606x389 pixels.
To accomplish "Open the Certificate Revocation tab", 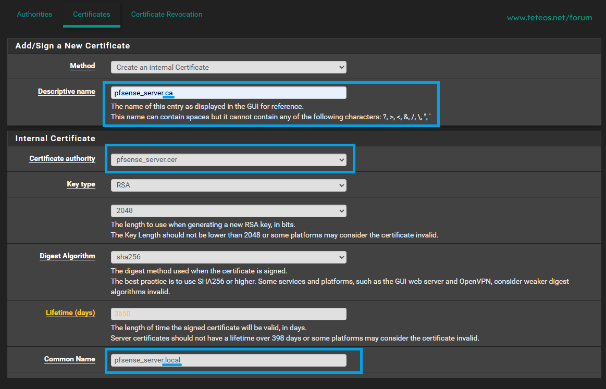I will (x=167, y=14).
